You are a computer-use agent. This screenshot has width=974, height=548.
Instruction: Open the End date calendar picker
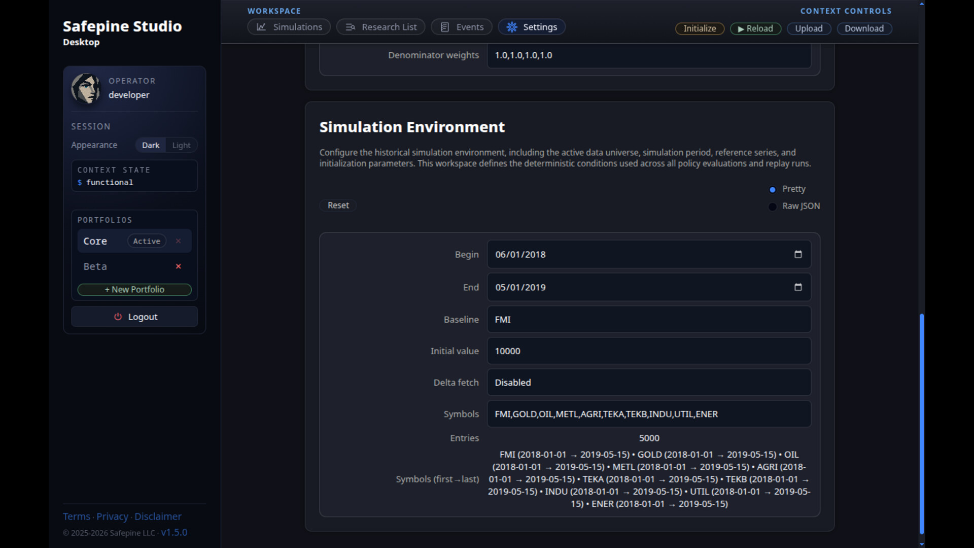(x=798, y=287)
